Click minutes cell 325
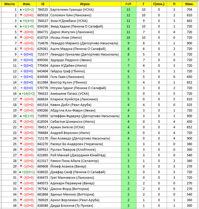Viewport: 199px width, 209px height. point(189,105)
